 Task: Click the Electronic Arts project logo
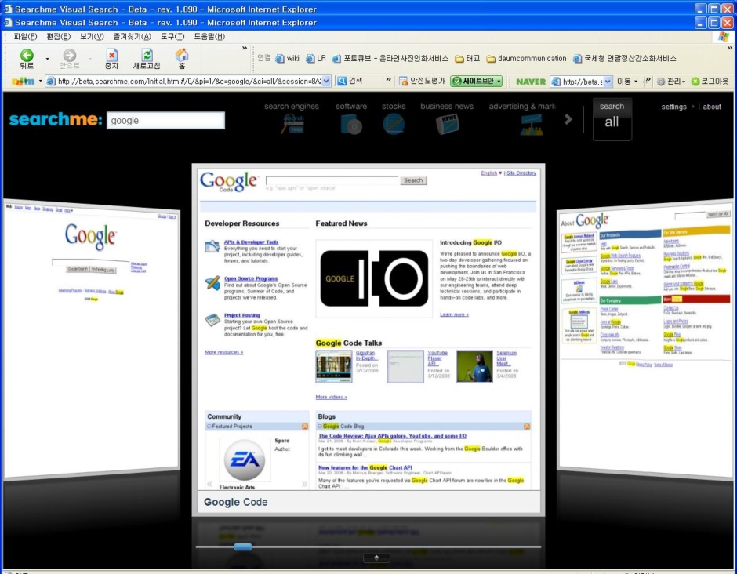pos(245,460)
